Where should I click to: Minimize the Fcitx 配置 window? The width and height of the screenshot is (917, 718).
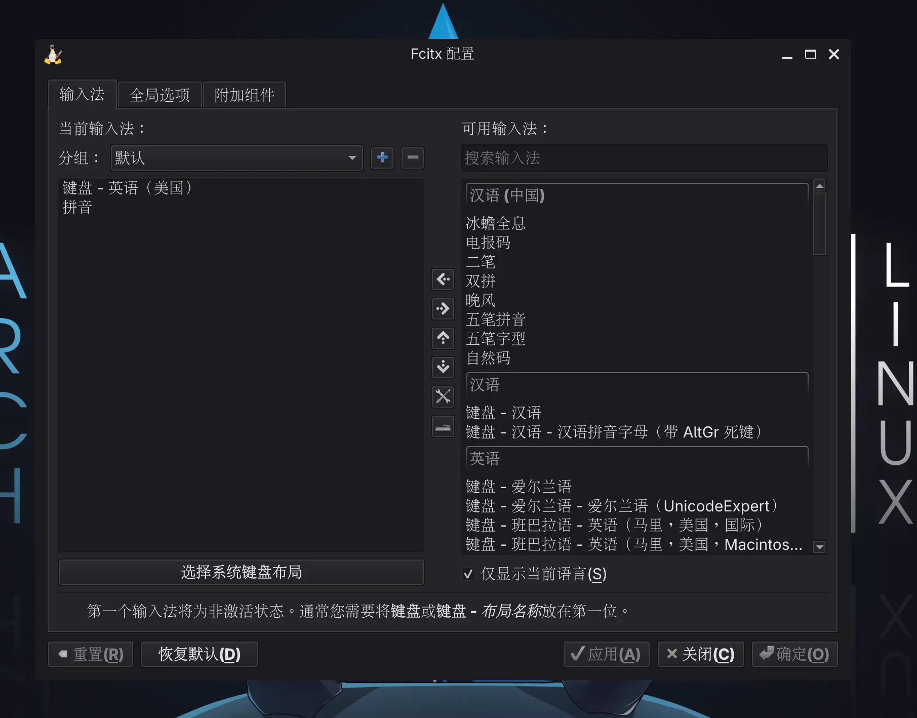(787, 55)
